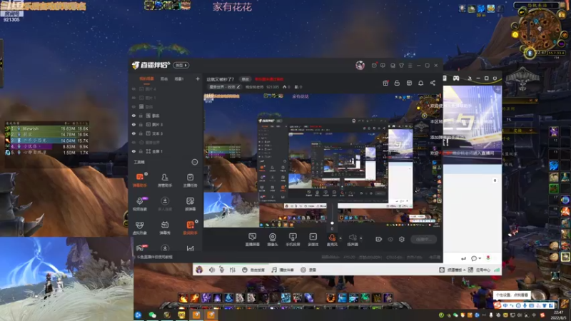Hide the 文本 3 layer

133,133
